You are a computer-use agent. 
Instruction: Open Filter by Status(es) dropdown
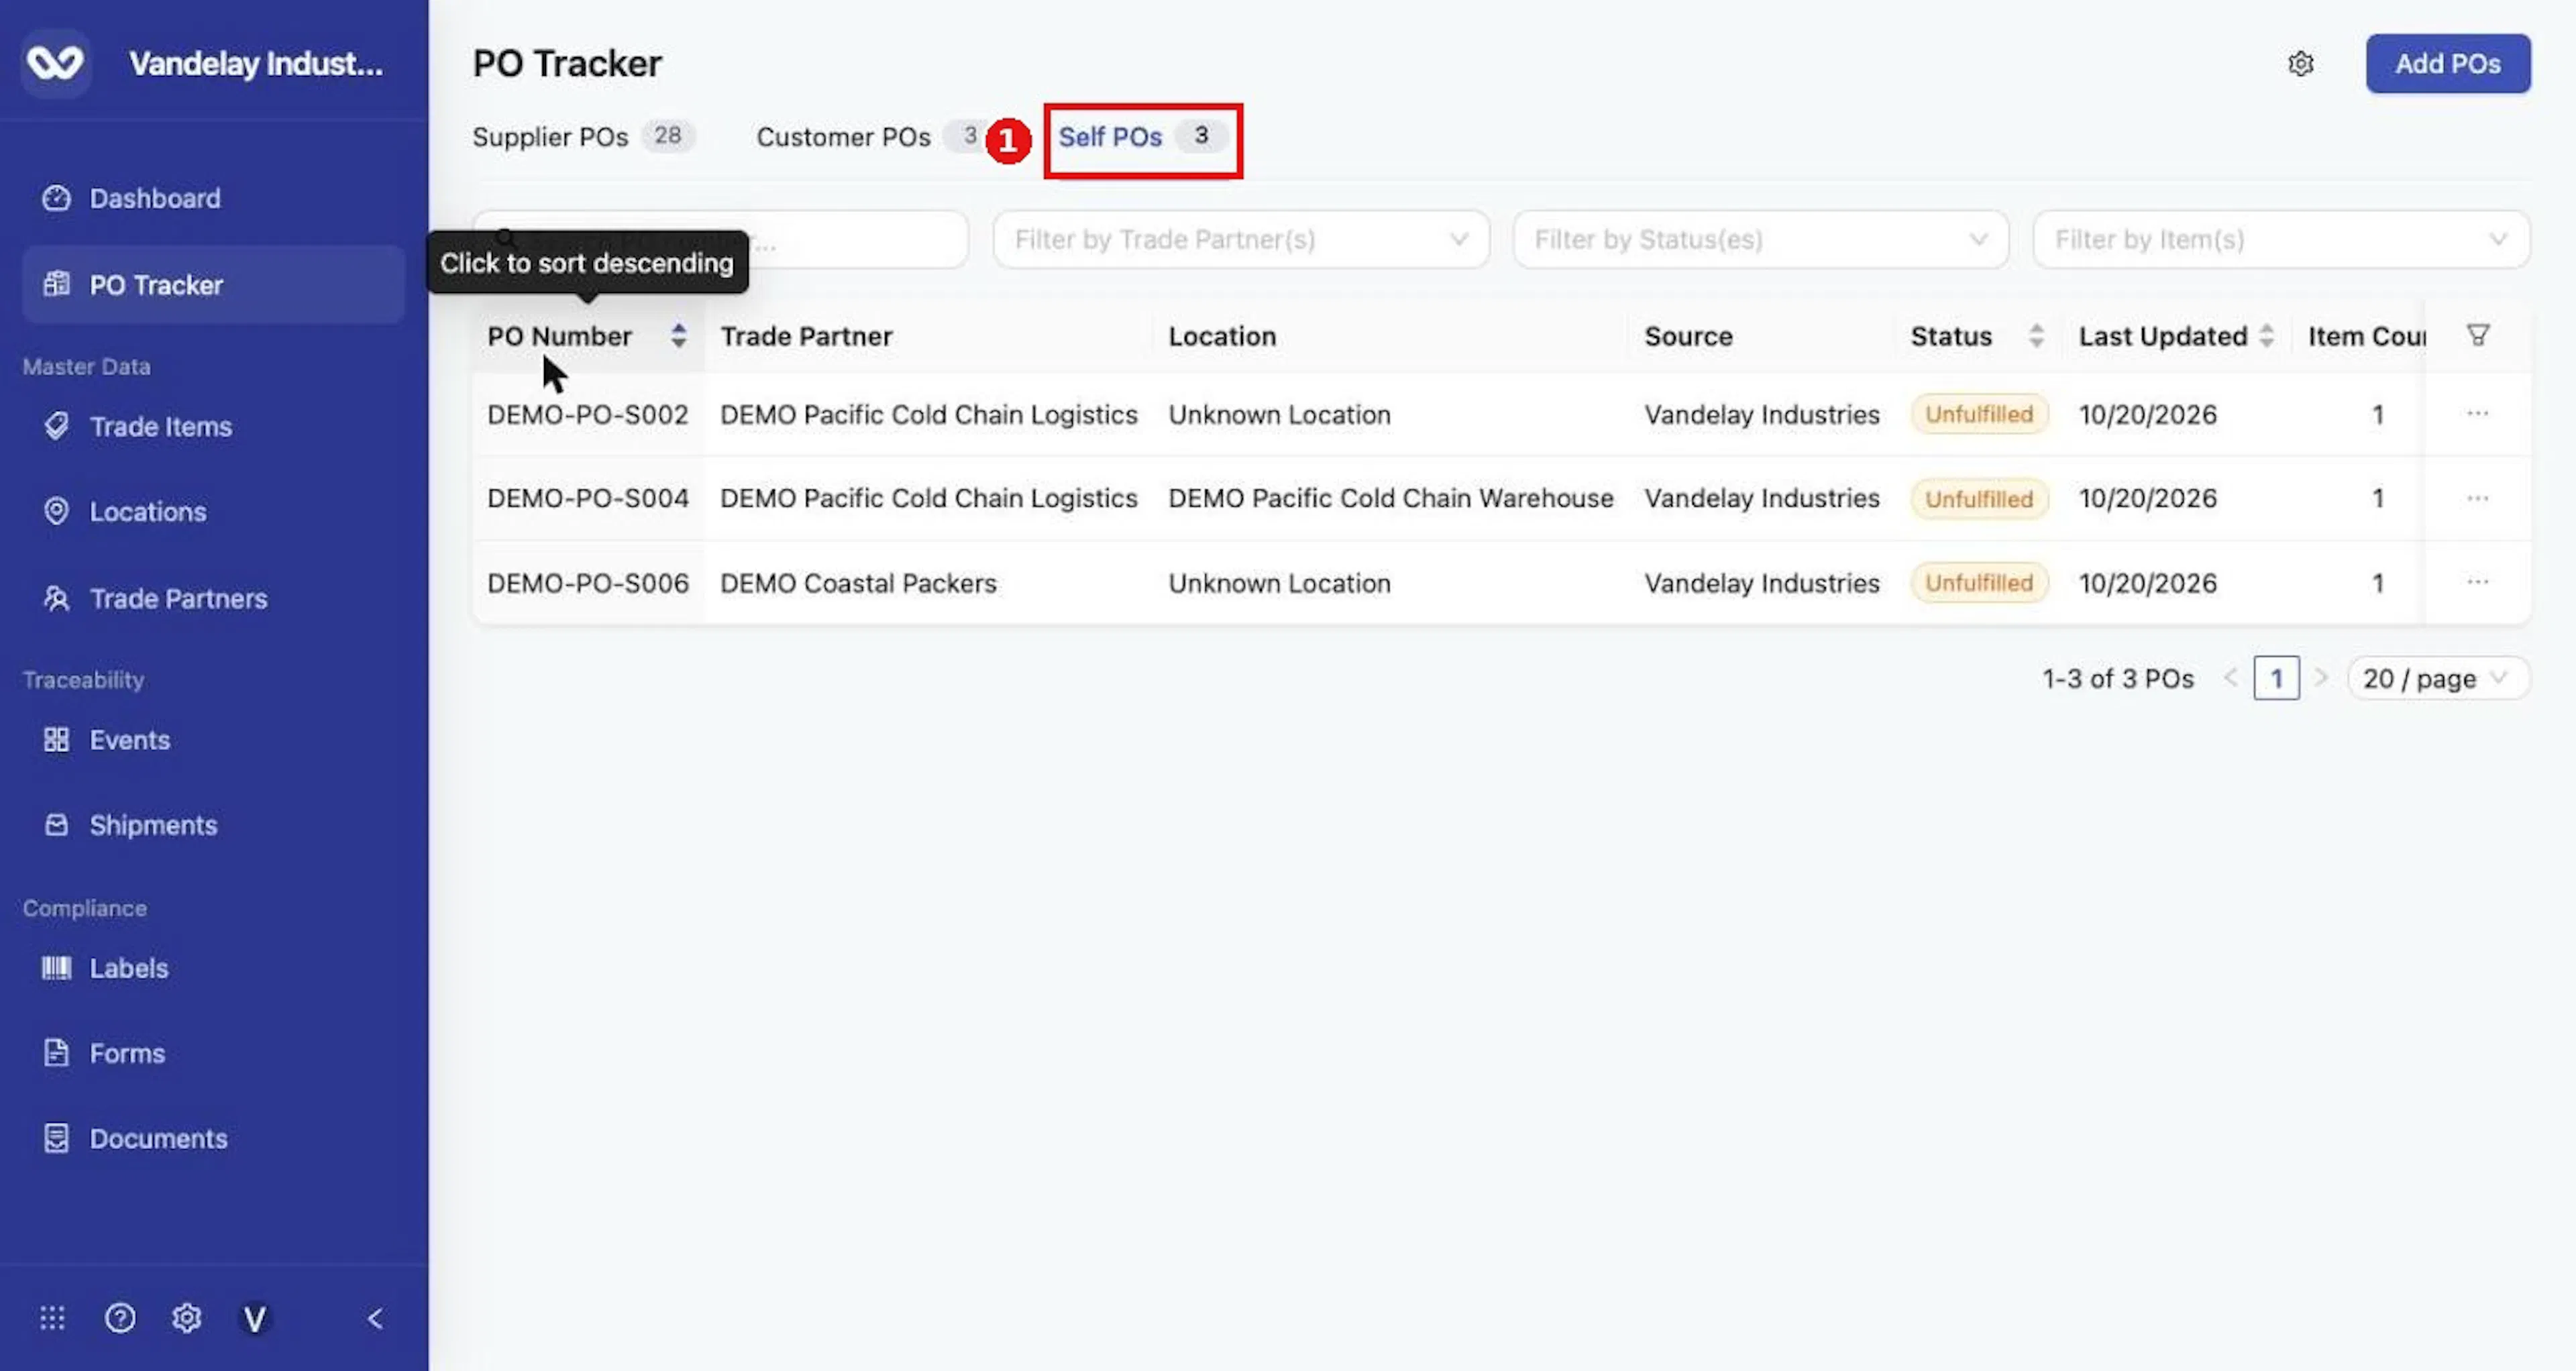pos(1761,239)
